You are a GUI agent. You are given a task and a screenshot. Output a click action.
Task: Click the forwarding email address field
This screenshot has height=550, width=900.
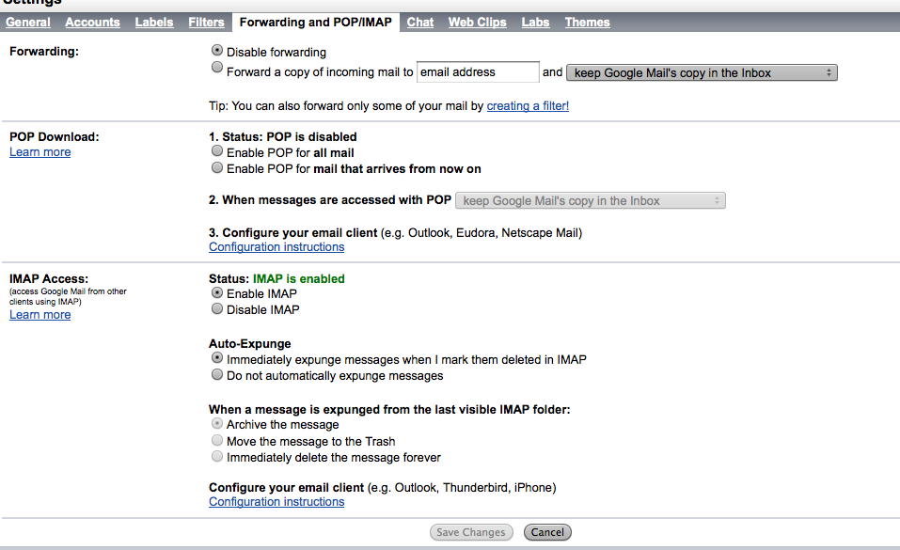click(478, 71)
